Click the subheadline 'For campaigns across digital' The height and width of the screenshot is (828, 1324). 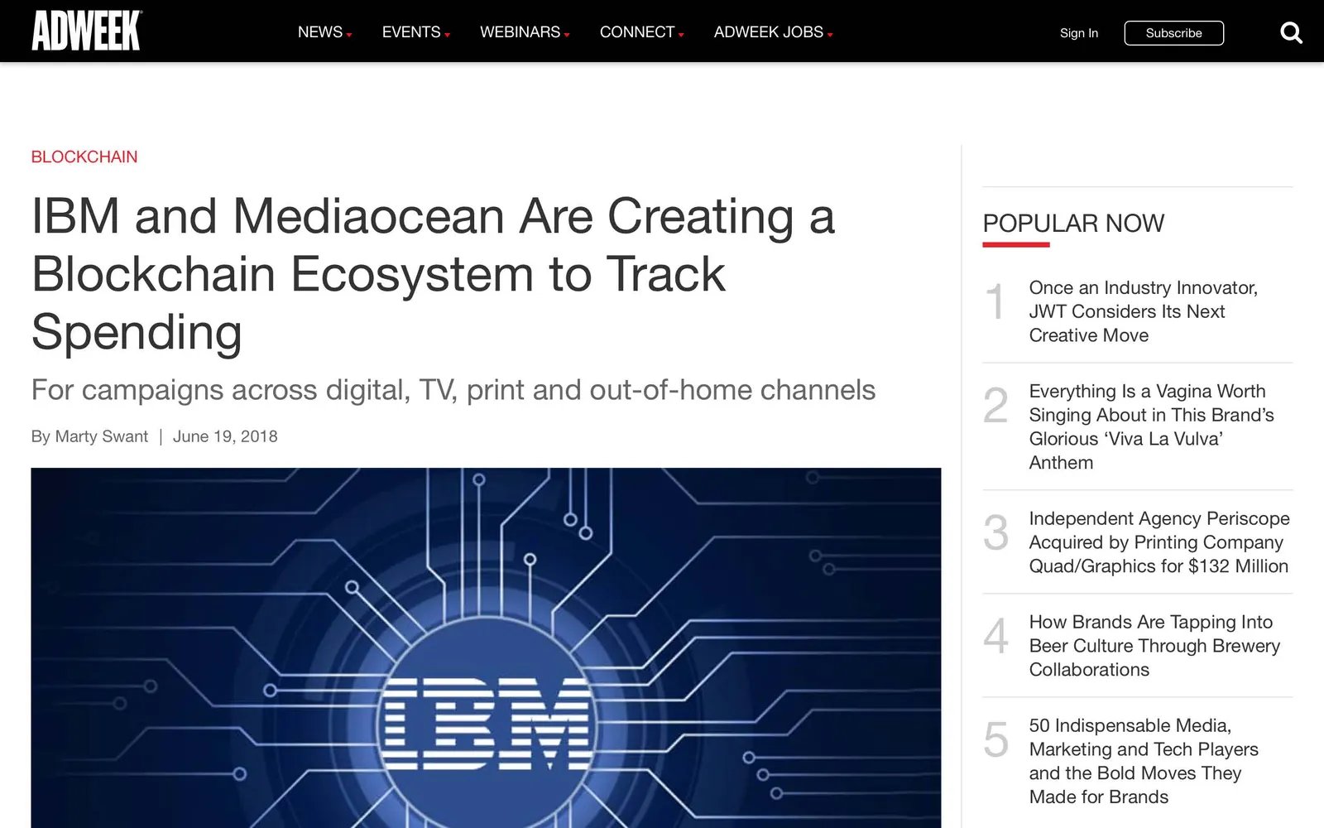tap(453, 390)
